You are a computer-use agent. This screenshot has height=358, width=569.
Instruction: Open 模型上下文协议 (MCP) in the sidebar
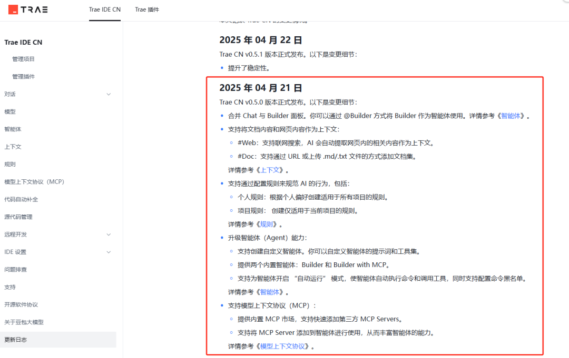click(x=34, y=182)
